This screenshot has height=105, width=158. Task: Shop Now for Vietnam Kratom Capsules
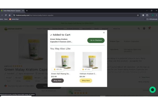tap(86, 81)
